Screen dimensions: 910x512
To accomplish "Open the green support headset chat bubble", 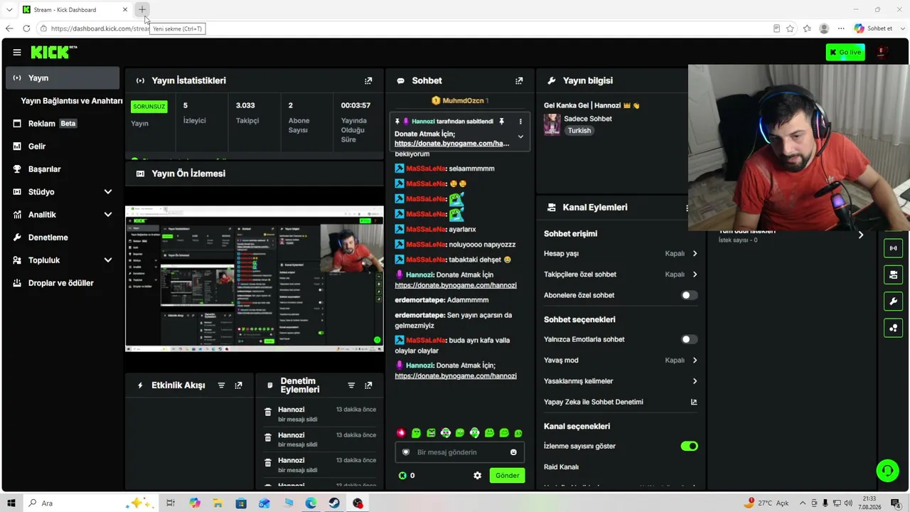I will pos(887,471).
